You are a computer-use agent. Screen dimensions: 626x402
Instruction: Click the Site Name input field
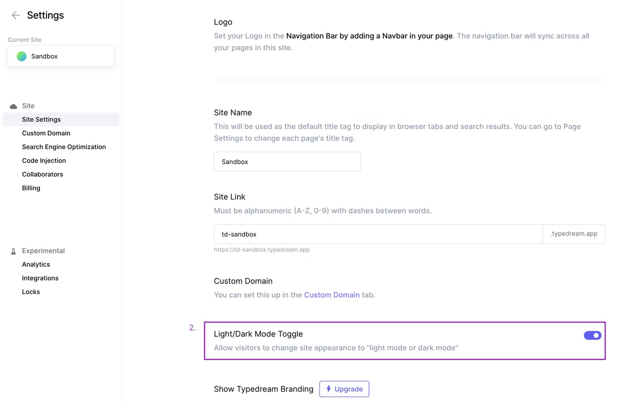[x=287, y=162]
